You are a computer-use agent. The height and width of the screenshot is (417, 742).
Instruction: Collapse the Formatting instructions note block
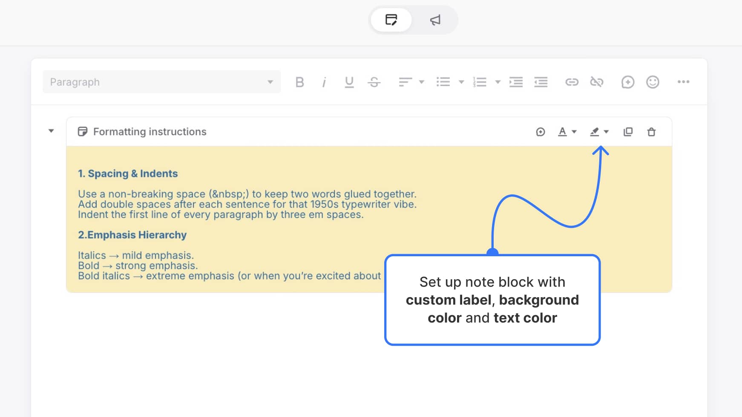(51, 131)
